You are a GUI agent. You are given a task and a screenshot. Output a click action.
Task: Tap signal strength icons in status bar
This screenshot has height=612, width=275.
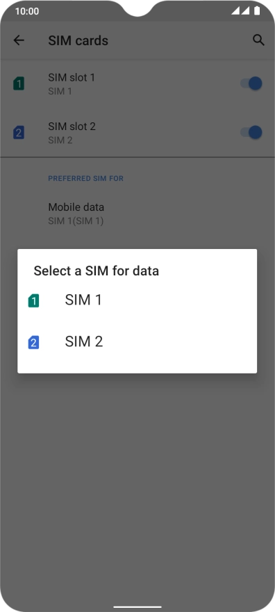tap(240, 11)
